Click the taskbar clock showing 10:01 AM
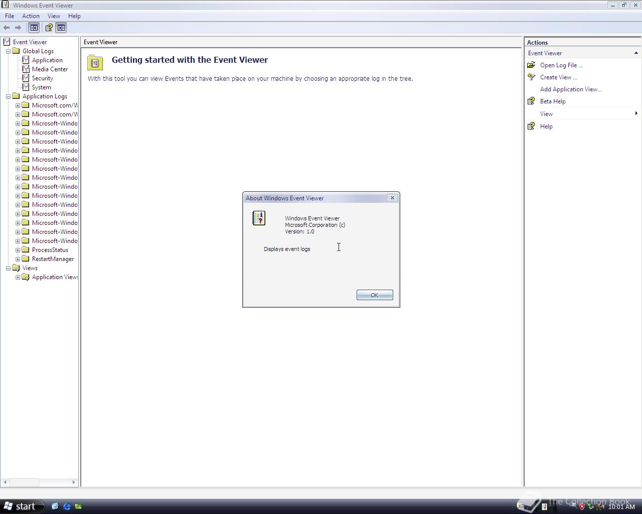 [x=621, y=507]
